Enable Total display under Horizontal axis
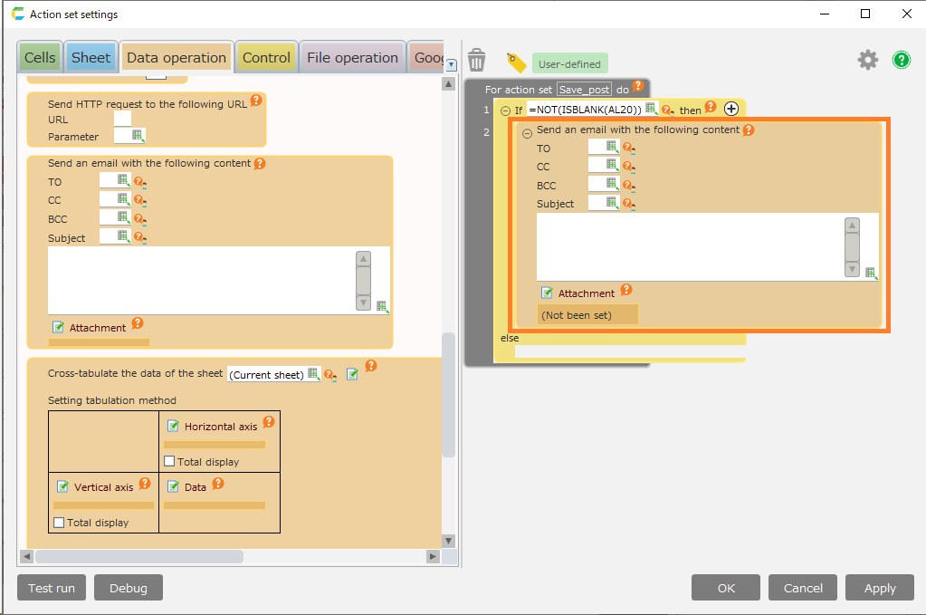Image resolution: width=926 pixels, height=615 pixels. pyautogui.click(x=169, y=462)
